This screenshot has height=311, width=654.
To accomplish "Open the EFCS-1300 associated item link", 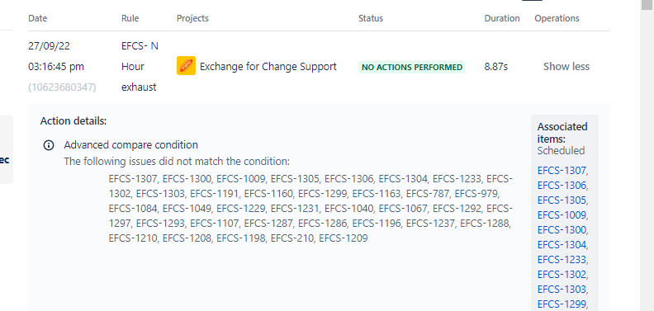I will (562, 230).
